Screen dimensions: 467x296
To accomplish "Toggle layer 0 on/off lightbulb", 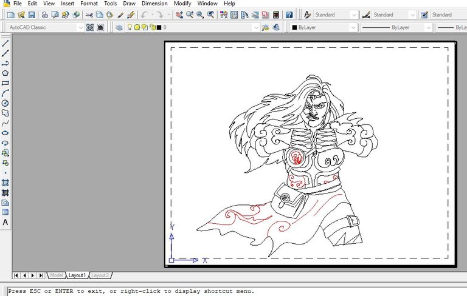I will [130, 27].
